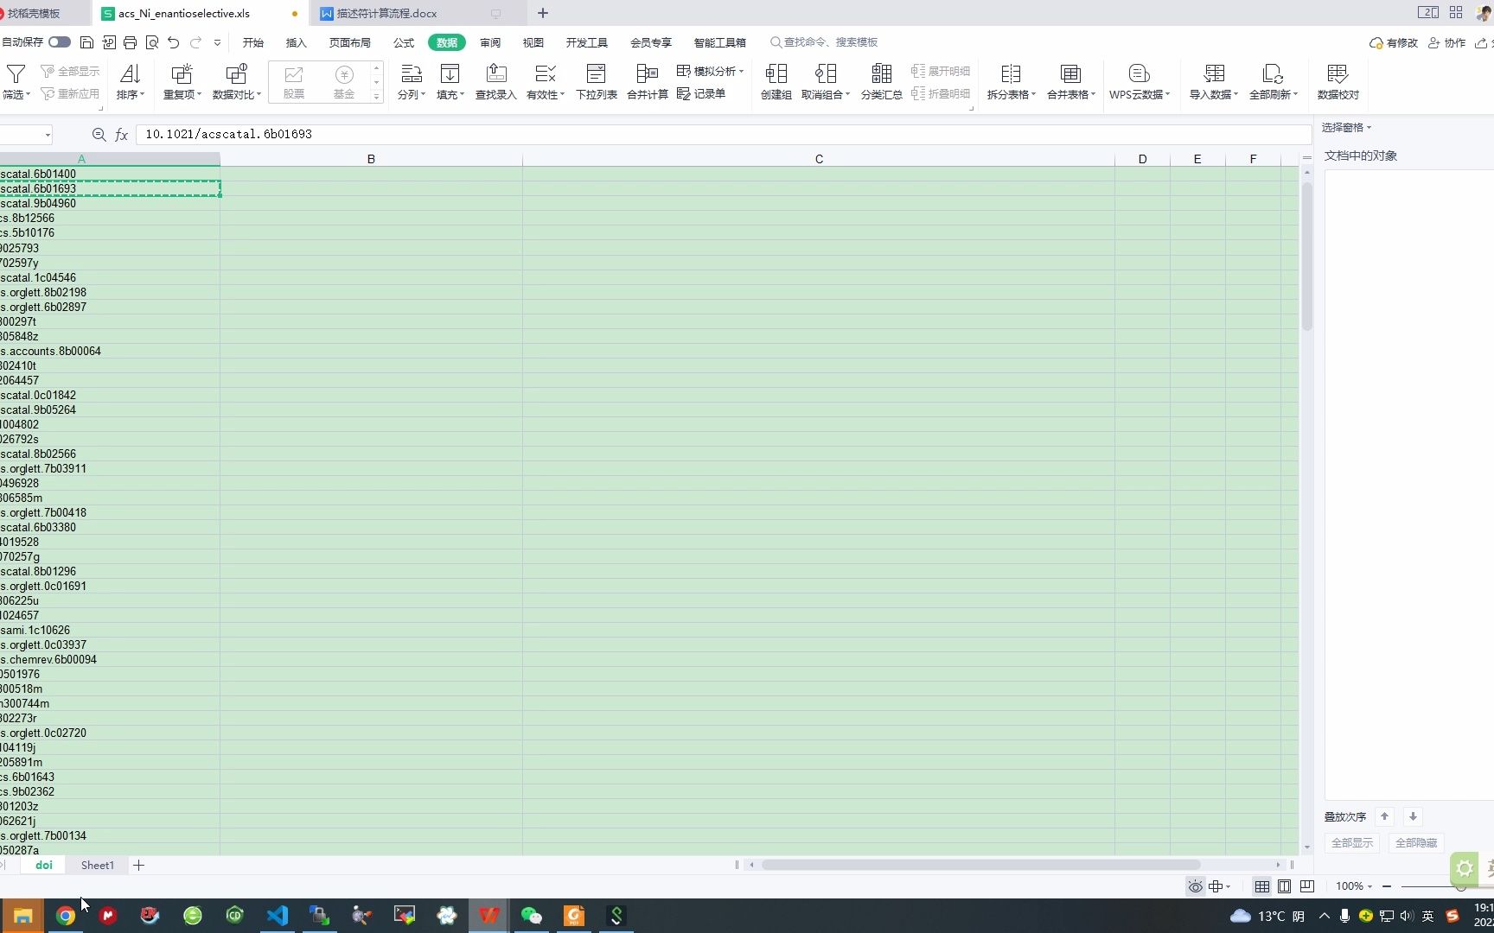Click the undo arrow icon
The image size is (1494, 933).
(x=174, y=42)
